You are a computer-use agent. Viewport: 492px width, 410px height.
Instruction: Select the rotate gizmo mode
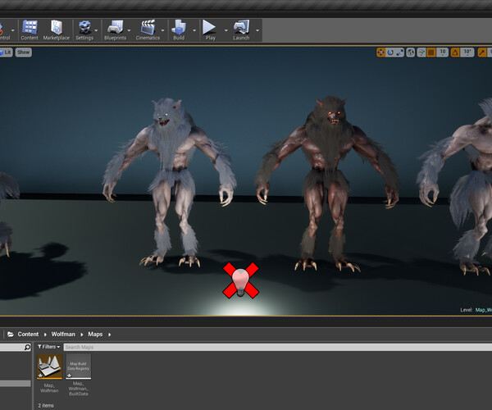click(390, 52)
